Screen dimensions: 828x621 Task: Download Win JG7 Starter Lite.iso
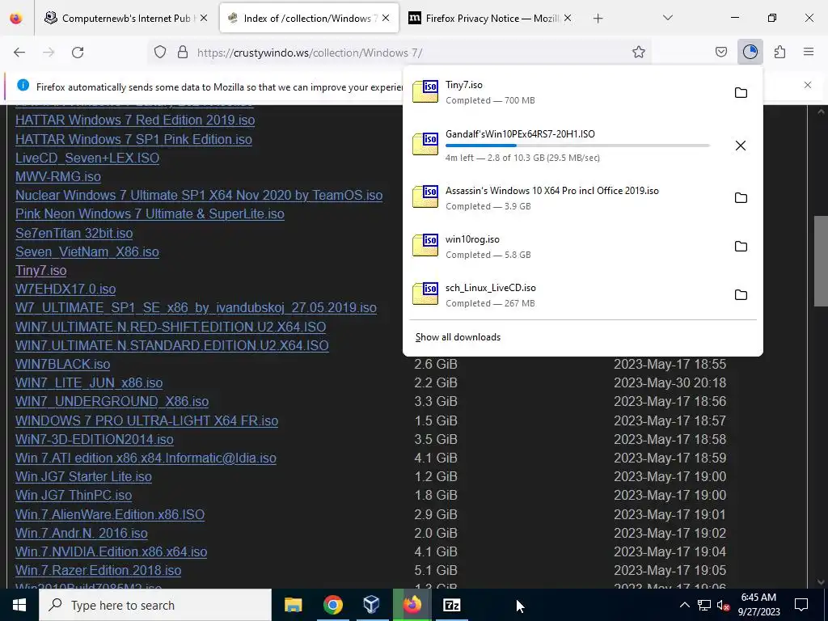[83, 477]
